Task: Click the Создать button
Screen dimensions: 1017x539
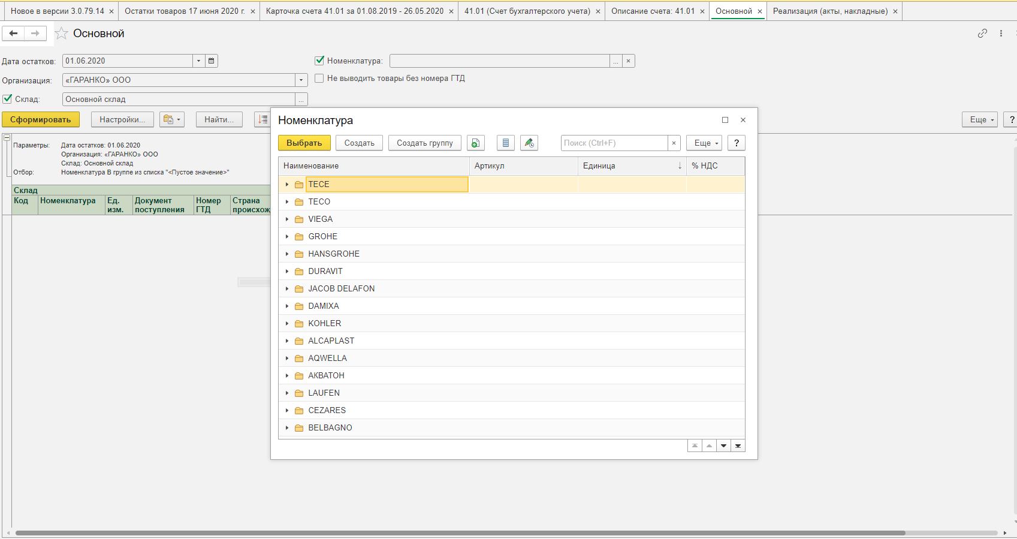Action: pos(360,143)
